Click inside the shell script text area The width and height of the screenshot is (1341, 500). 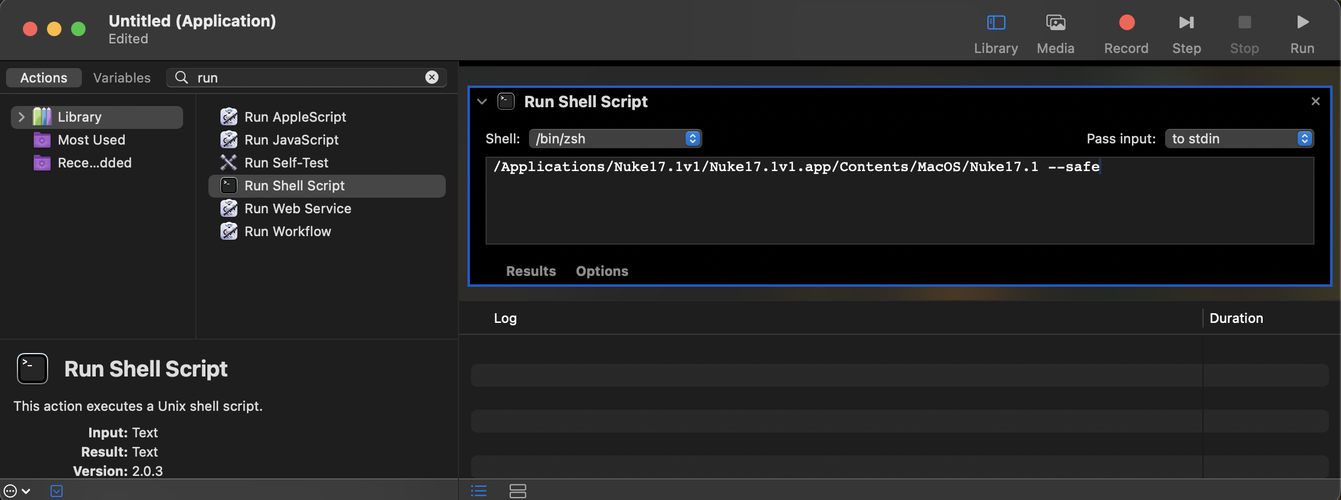(x=899, y=201)
